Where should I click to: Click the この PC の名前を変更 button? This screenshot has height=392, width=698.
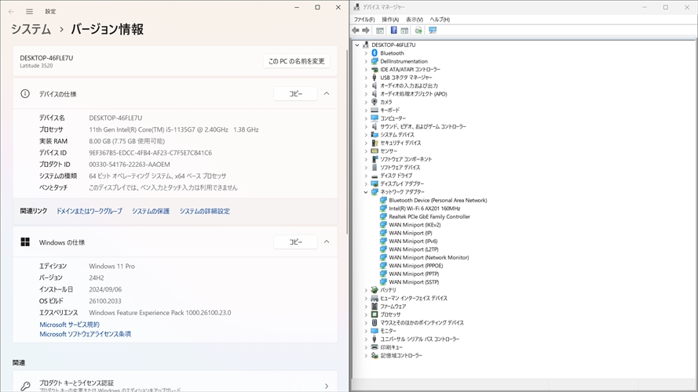(296, 61)
